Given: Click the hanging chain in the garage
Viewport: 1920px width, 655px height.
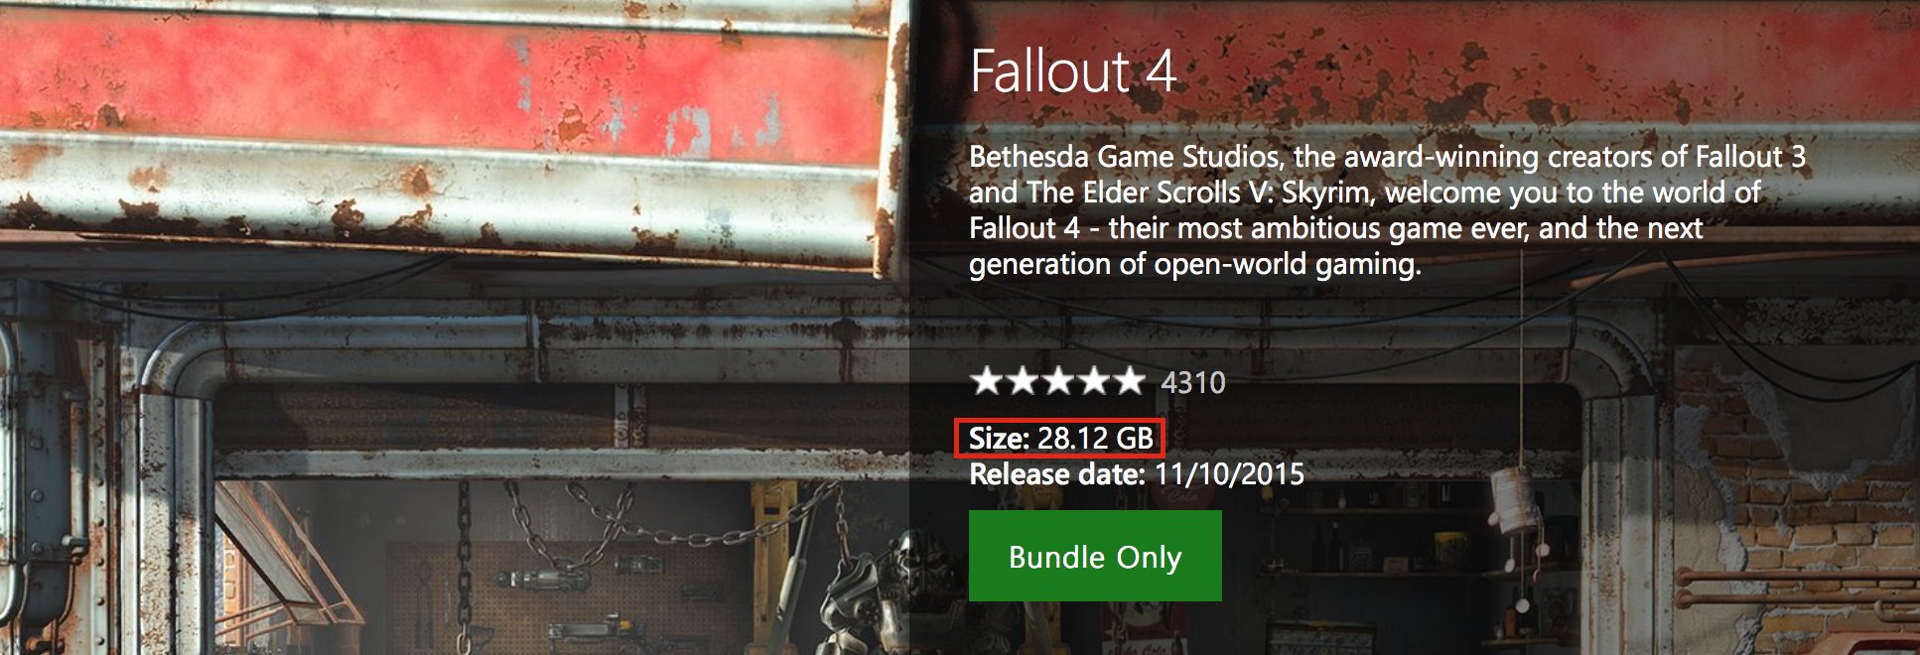Looking at the screenshot, I should [464, 566].
